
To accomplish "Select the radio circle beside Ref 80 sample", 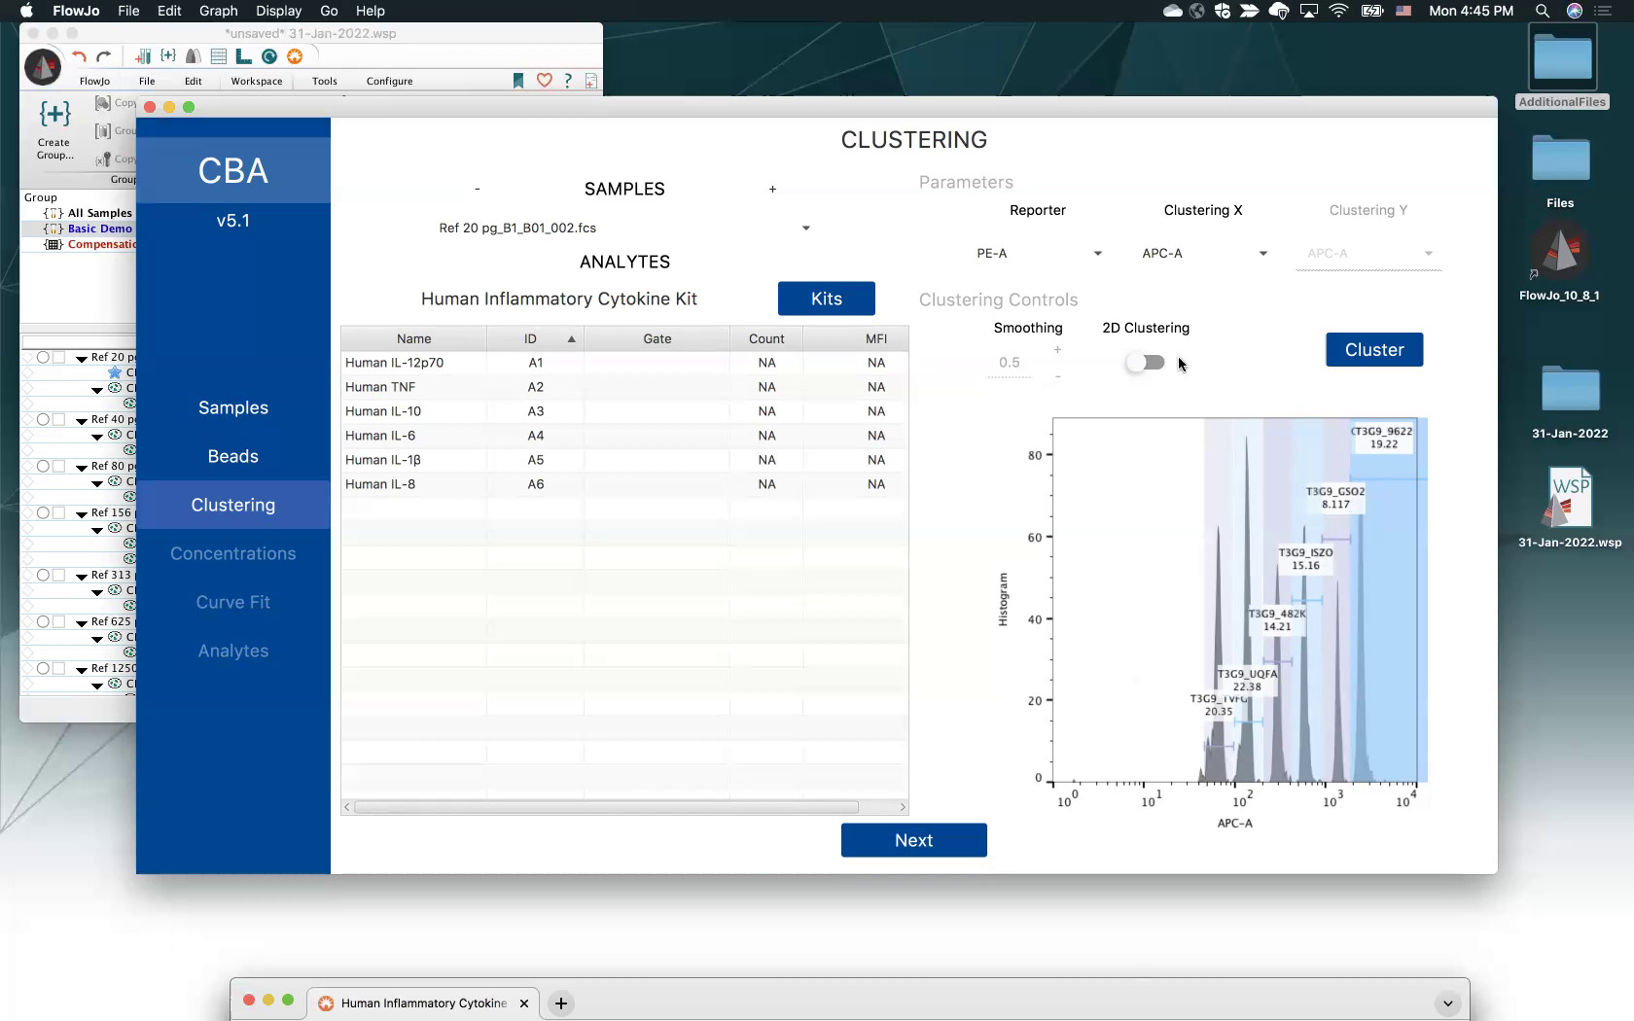I will (43, 466).
